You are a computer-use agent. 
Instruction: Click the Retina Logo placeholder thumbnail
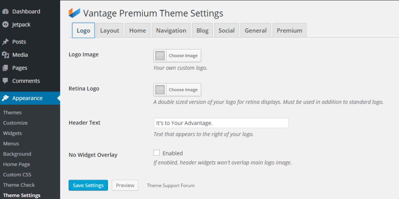point(160,90)
